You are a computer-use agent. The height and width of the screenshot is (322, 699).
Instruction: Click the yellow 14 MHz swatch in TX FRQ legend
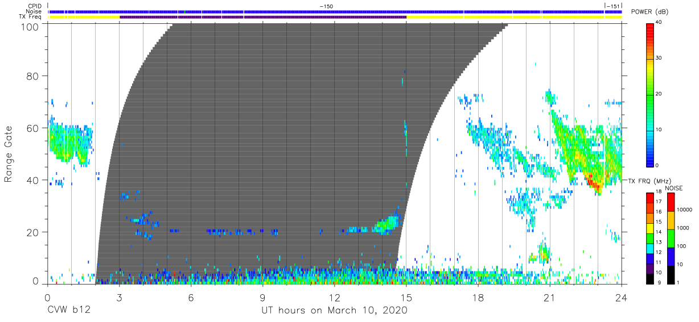[x=649, y=228]
